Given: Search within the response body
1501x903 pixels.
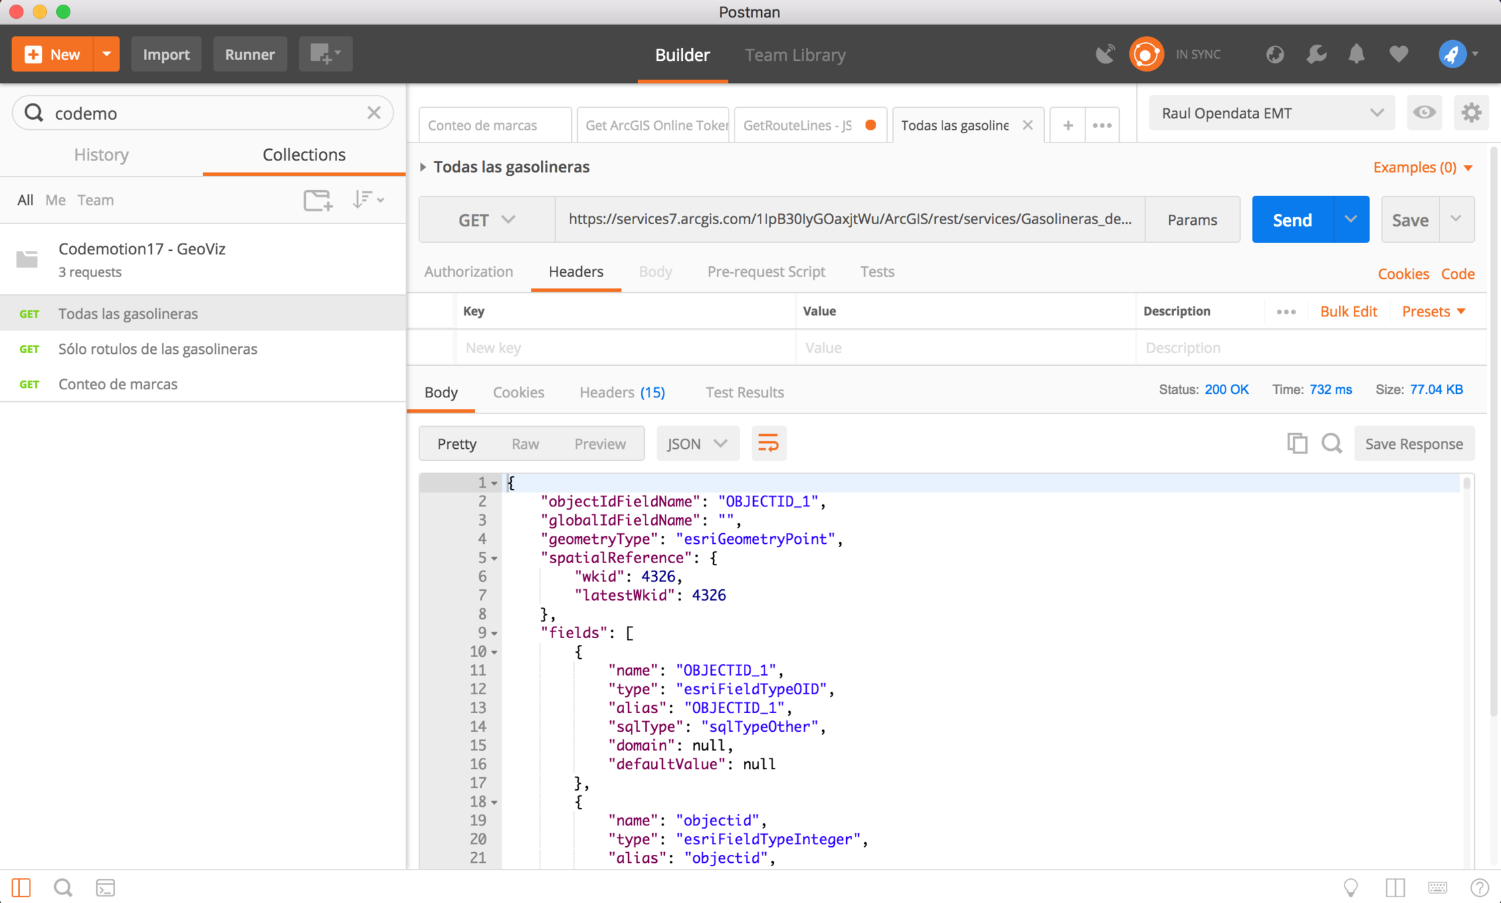Looking at the screenshot, I should (x=1331, y=443).
